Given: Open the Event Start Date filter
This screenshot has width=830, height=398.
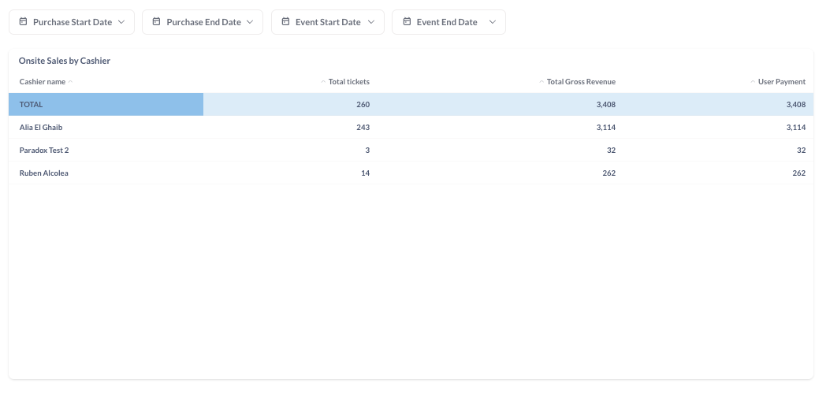Looking at the screenshot, I should (328, 22).
